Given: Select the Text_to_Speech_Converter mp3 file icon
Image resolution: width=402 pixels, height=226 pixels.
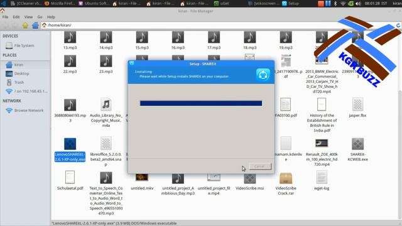Looking at the screenshot, I should click(x=106, y=178).
